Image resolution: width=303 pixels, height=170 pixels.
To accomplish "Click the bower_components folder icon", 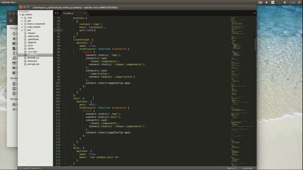I will pos(25,24).
